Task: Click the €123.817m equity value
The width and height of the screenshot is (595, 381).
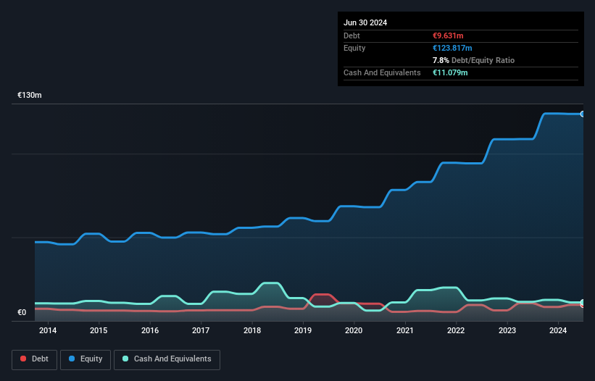Action: tap(452, 48)
